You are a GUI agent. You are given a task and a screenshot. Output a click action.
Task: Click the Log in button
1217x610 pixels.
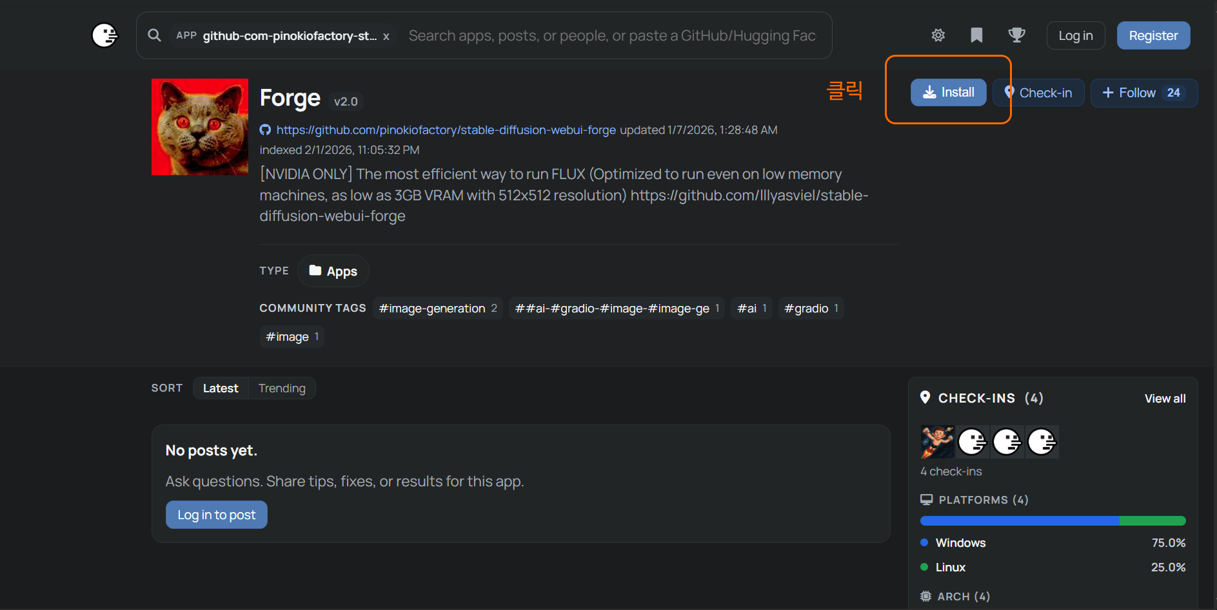tap(1076, 35)
